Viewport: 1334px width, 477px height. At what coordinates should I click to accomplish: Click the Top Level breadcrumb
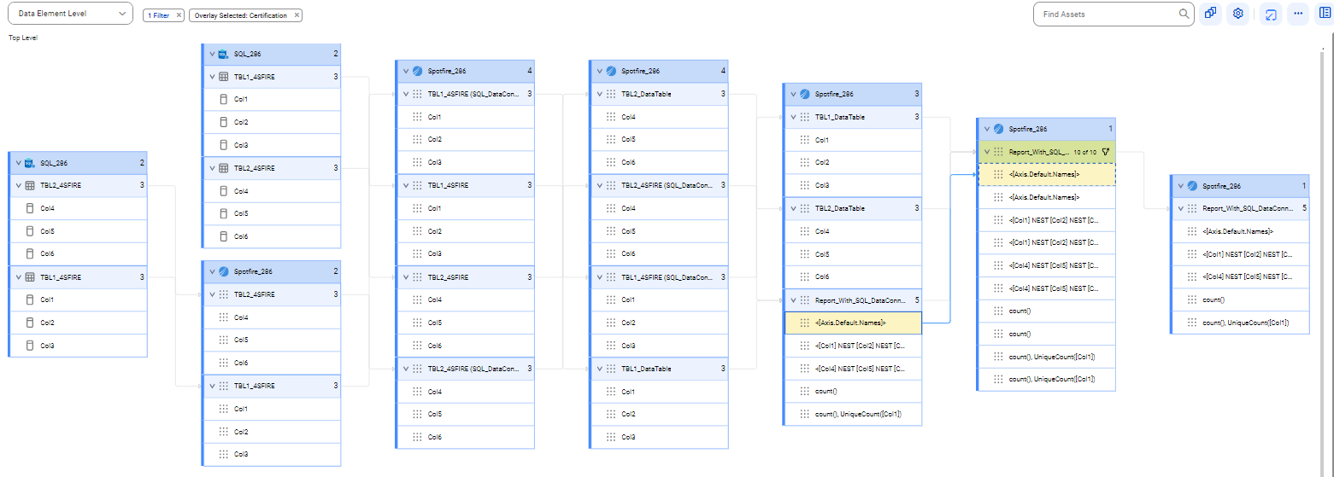pyautogui.click(x=23, y=38)
